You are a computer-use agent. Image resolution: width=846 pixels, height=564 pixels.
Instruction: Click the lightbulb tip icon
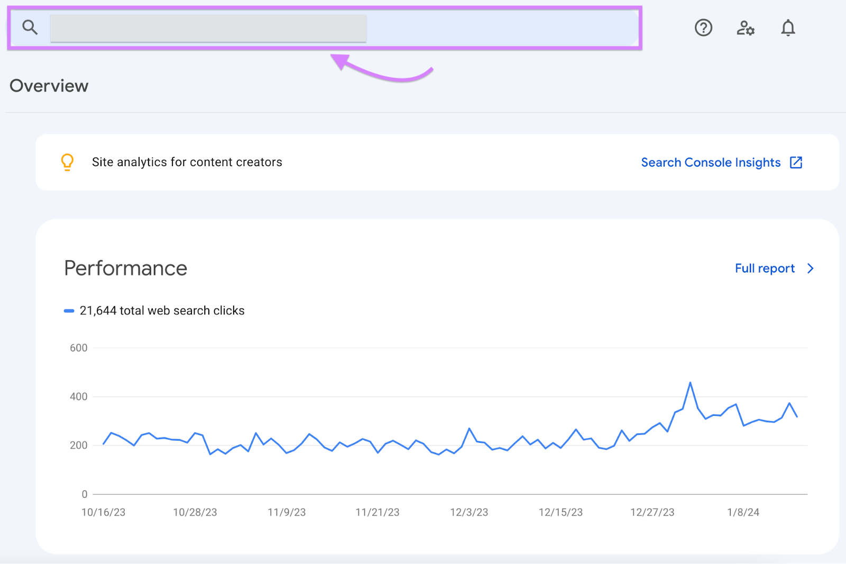tap(67, 162)
